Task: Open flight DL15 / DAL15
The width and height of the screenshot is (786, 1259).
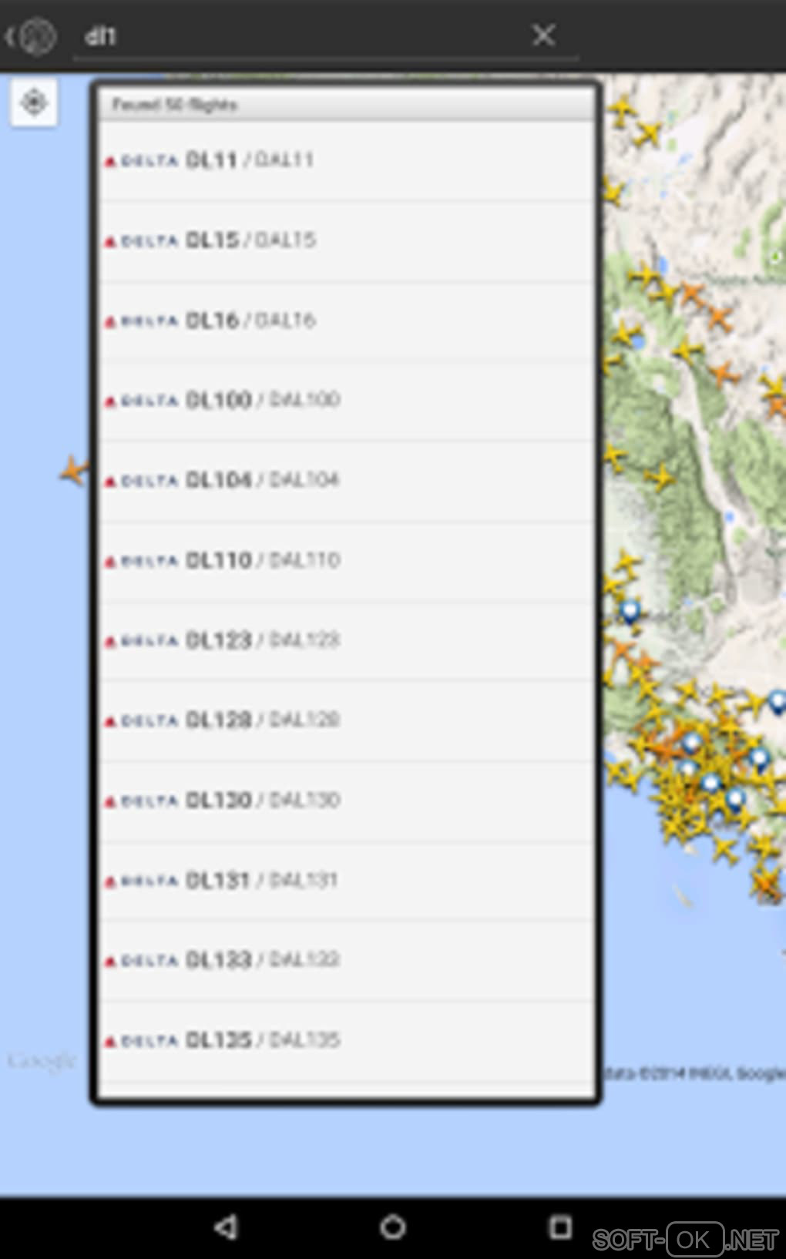Action: [x=346, y=240]
